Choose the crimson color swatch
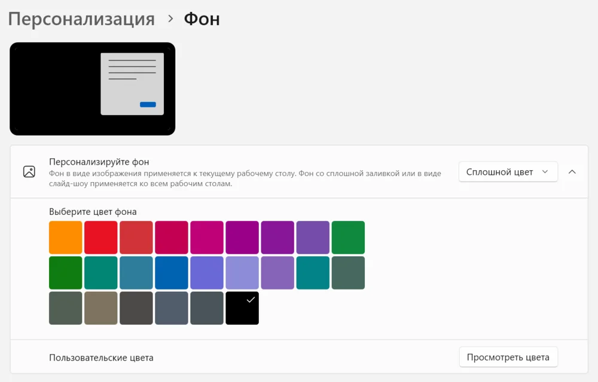This screenshot has width=598, height=382. (x=172, y=238)
